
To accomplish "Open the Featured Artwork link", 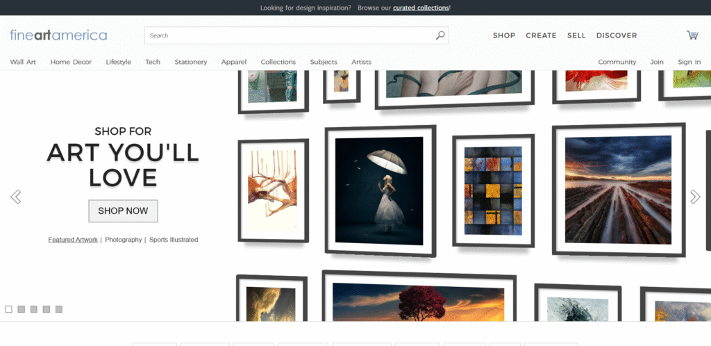I will point(73,240).
